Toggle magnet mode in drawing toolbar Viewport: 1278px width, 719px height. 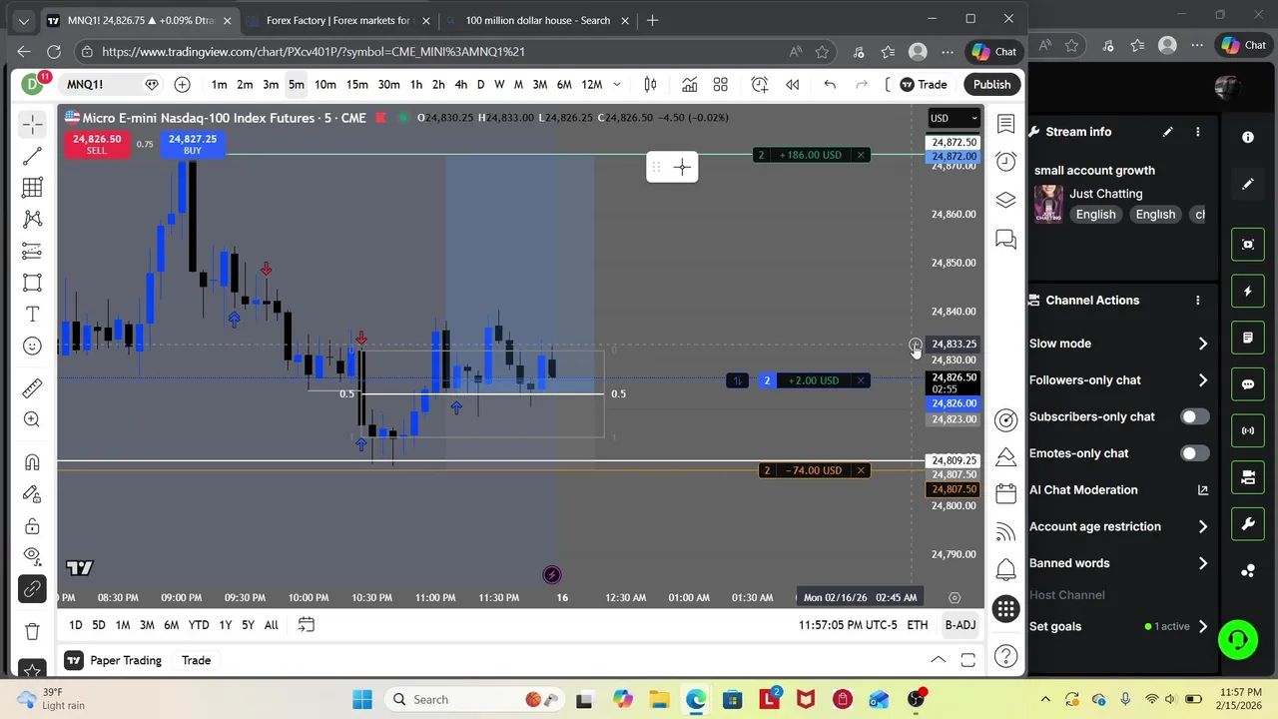32,462
